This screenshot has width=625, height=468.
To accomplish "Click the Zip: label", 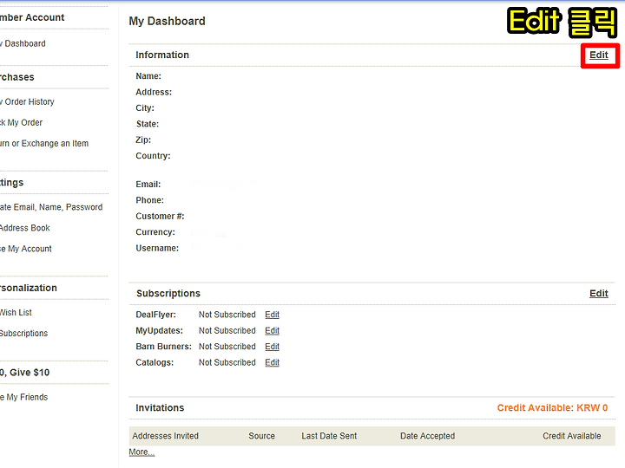I will click(143, 140).
